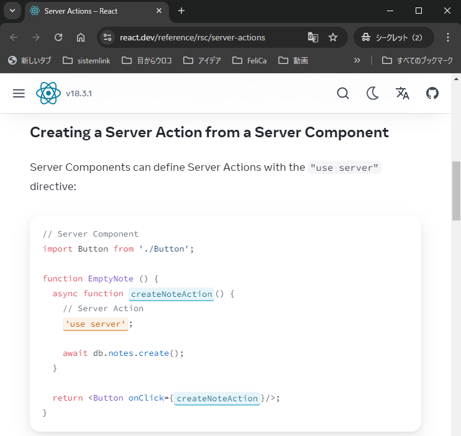Click the EmptyNote function name
Image resolution: width=461 pixels, height=436 pixels.
click(x=111, y=278)
